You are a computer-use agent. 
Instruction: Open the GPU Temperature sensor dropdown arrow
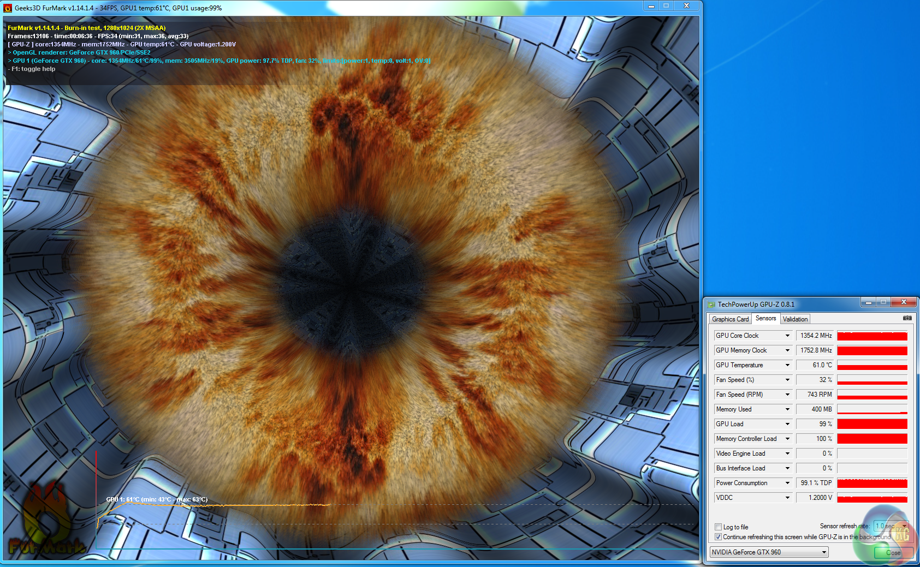coord(787,365)
